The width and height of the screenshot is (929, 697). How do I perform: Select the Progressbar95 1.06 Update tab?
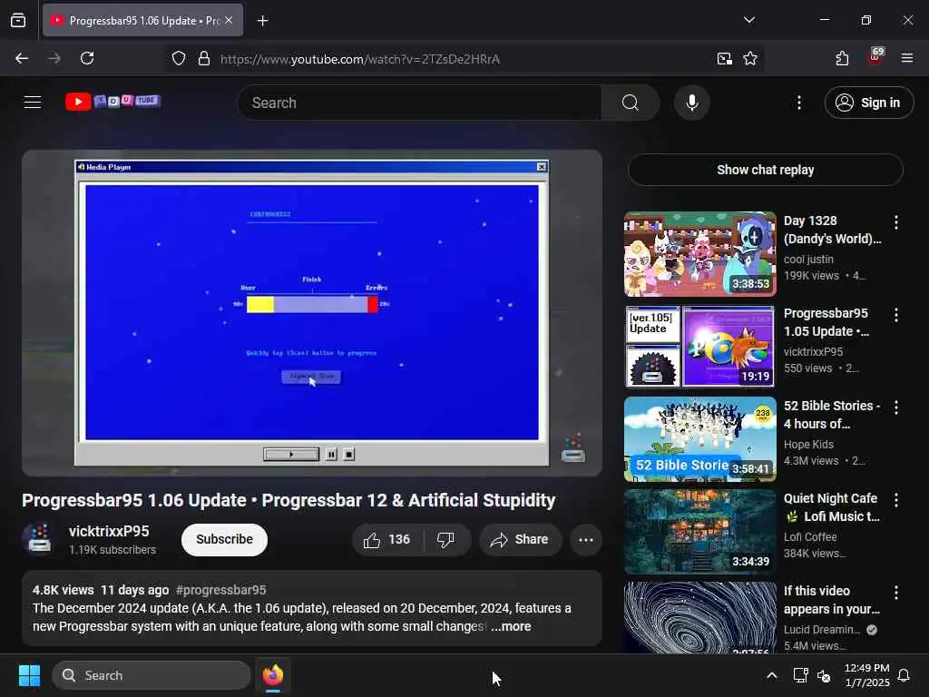coord(142,20)
